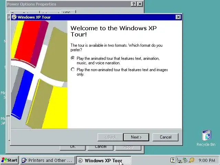The width and height of the screenshot is (220, 165).
Task: Select the animated tour radio button
Action: [73, 58]
